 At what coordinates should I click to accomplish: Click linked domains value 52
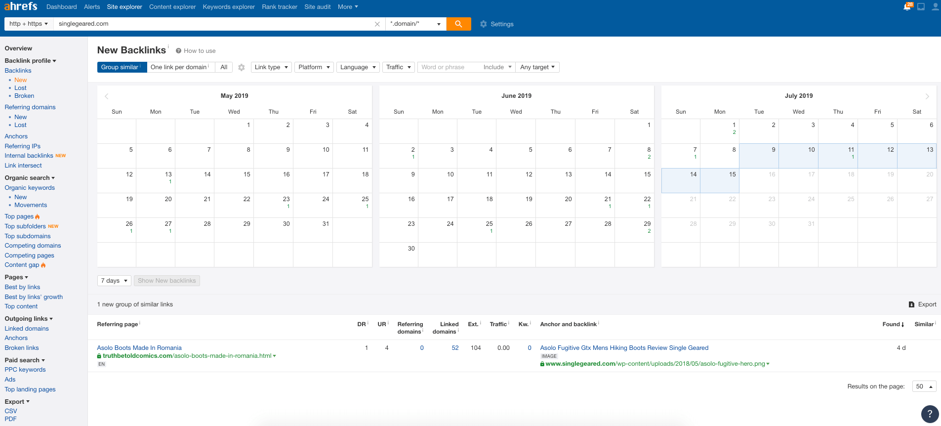(x=455, y=348)
